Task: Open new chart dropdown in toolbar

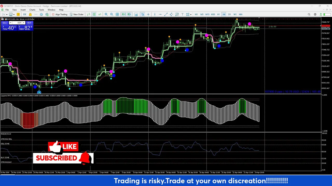Action: click(5, 14)
